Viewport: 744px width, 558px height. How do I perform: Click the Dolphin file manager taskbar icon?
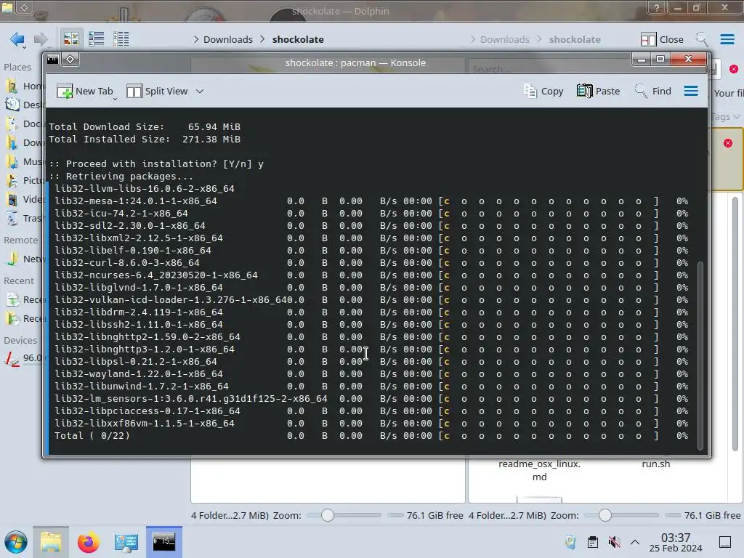pos(51,542)
